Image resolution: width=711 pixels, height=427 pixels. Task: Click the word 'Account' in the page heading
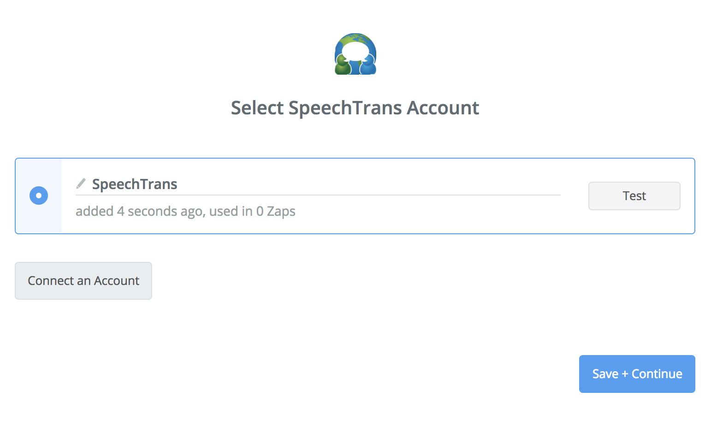[443, 108]
